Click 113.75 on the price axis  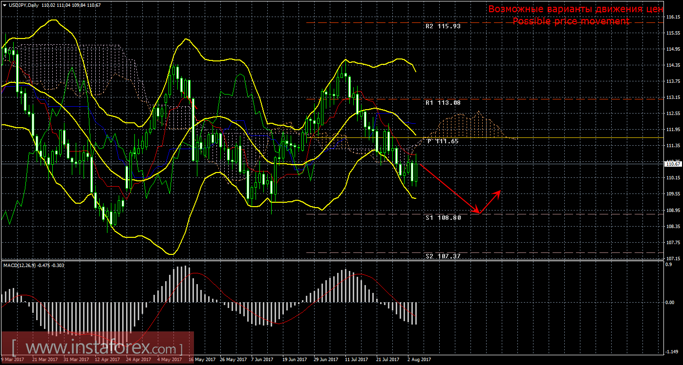coord(672,81)
